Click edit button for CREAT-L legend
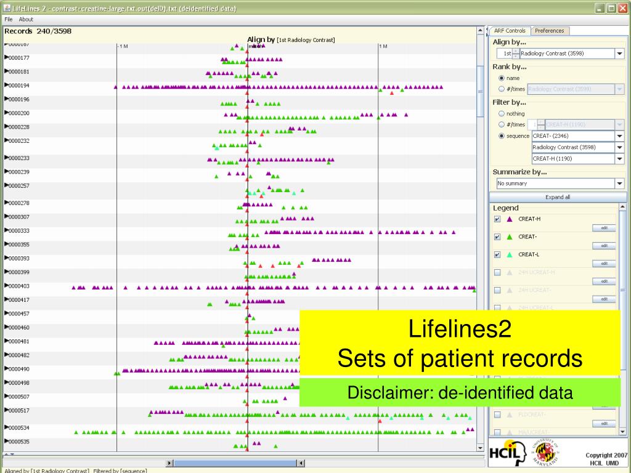The width and height of the screenshot is (631, 473). coord(604,264)
